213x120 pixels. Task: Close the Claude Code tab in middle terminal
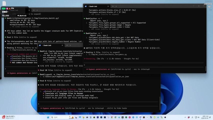pyautogui.click(x=62, y=45)
